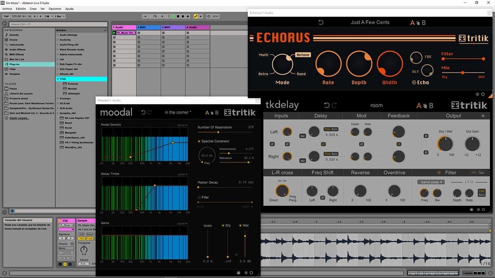Viewport: 495px width, 278px height.
Task: Click the transport record button
Action: pos(183,16)
